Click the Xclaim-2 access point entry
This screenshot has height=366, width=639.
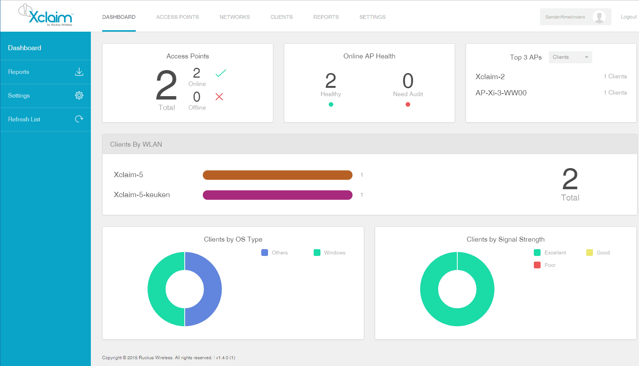point(490,77)
